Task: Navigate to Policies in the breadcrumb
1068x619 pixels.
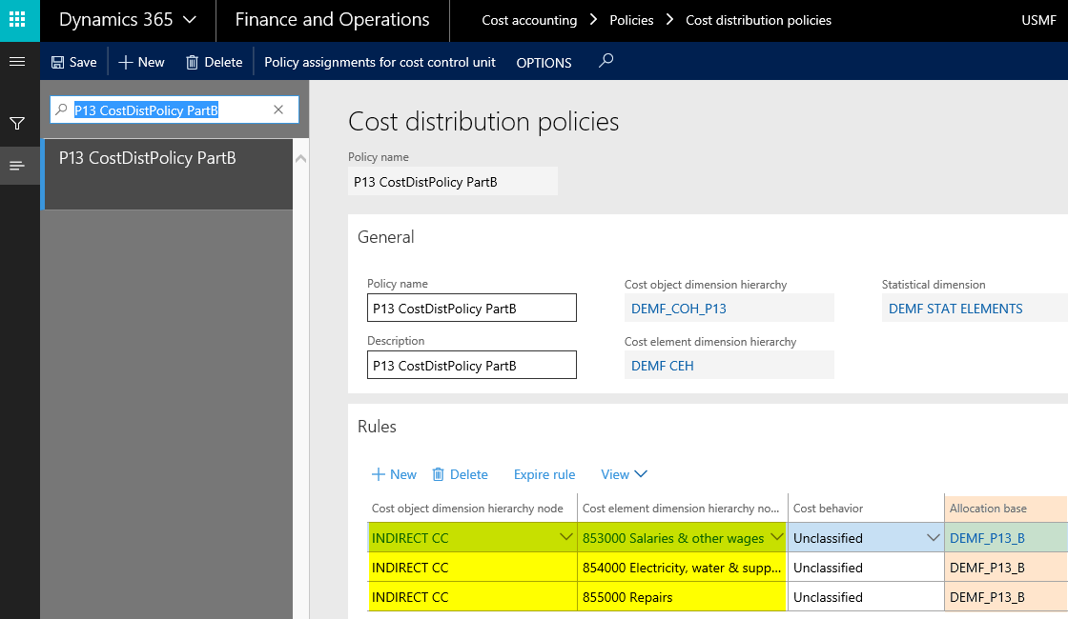Action: coord(631,20)
